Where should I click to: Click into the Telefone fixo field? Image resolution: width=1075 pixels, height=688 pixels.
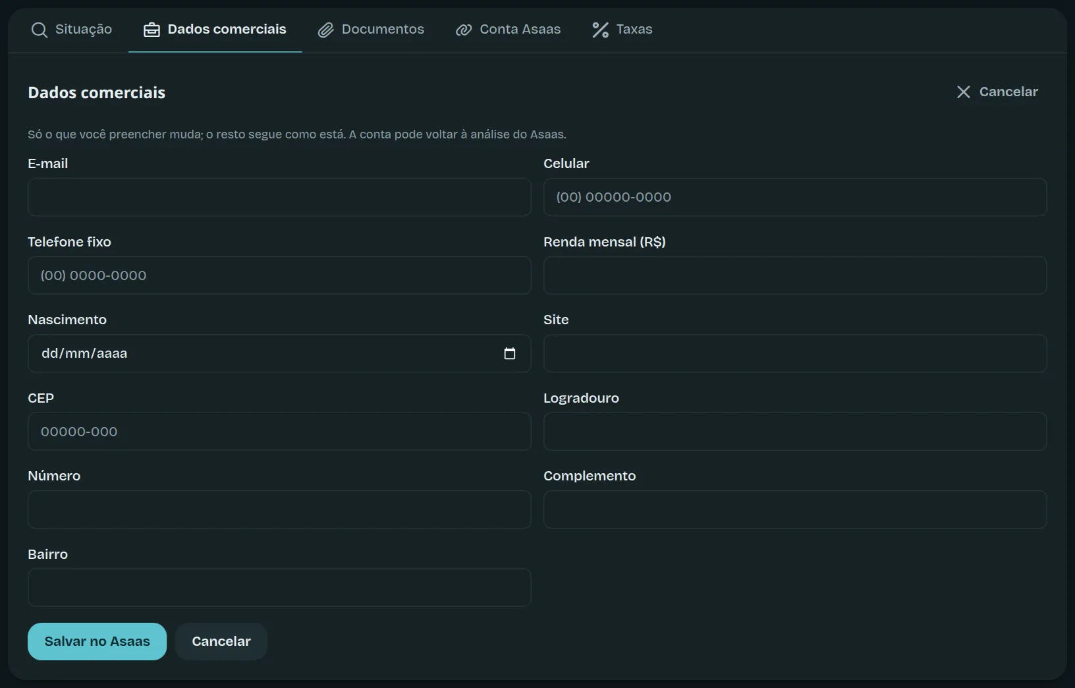pyautogui.click(x=279, y=275)
